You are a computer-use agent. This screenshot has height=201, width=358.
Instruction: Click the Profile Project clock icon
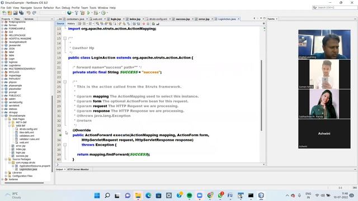click(x=103, y=13)
